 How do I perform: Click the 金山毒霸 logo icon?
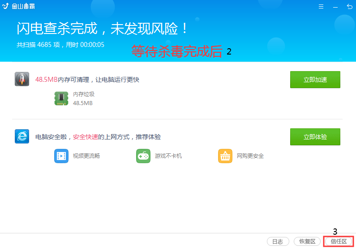point(5,6)
